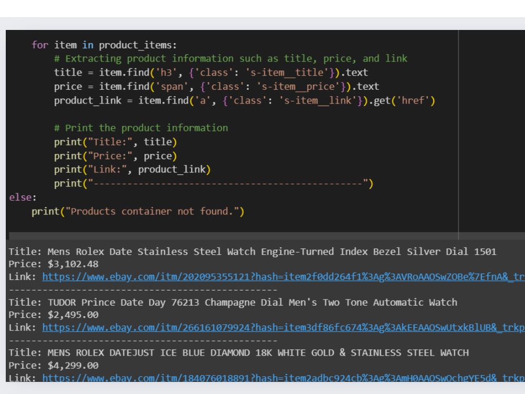Click the output 'Price: $2,495.00'

coord(54,315)
